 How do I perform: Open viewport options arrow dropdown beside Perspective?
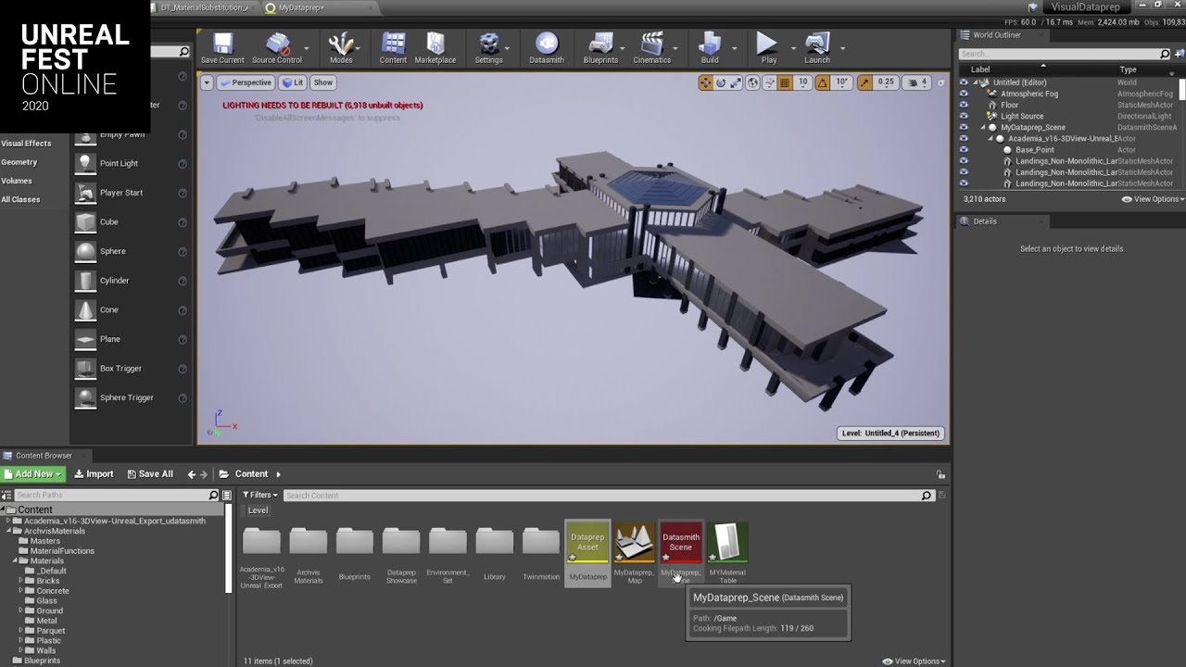(x=207, y=82)
